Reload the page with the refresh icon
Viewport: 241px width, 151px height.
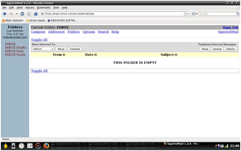[x=23, y=14]
